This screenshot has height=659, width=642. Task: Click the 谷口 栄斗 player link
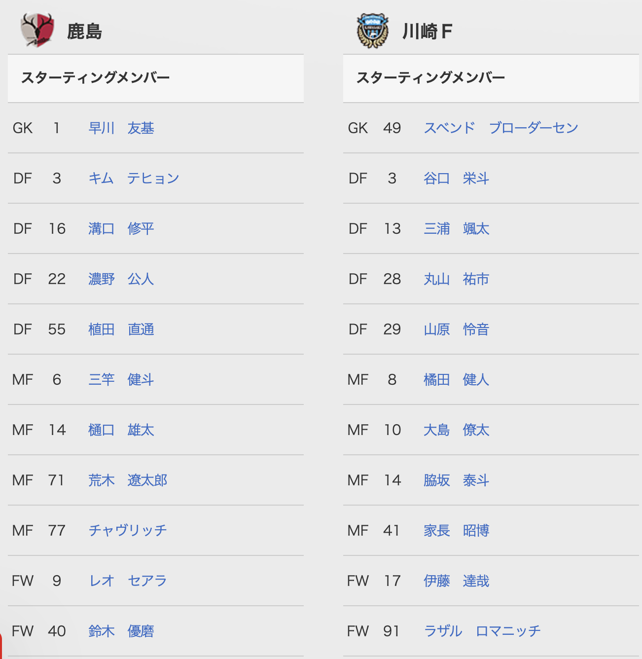coord(457,179)
